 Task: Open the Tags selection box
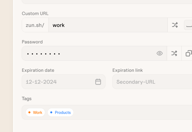tap(132, 112)
